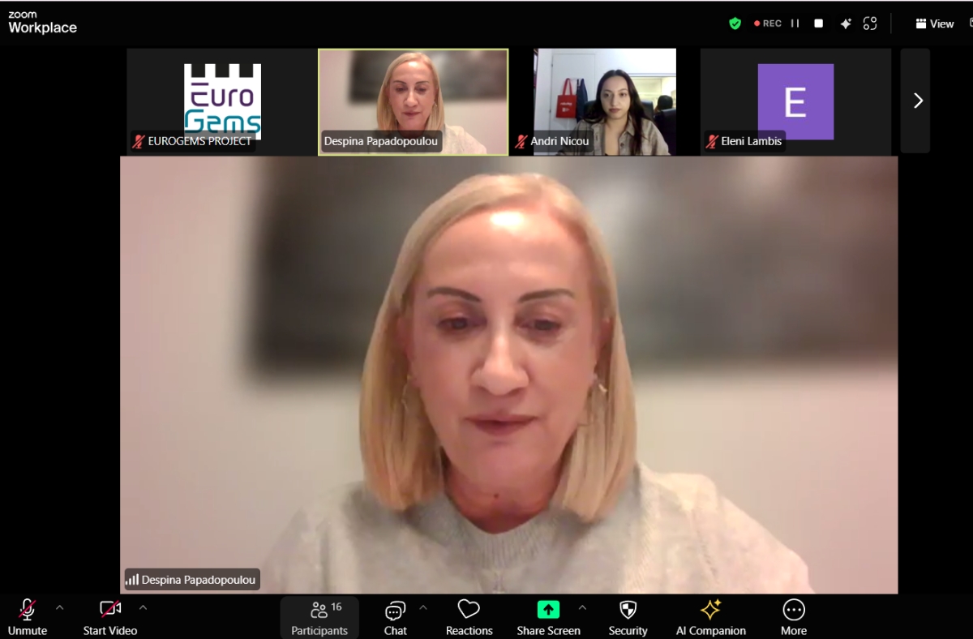Expand audio options arrow beside Unmute
The width and height of the screenshot is (973, 639).
(x=59, y=607)
